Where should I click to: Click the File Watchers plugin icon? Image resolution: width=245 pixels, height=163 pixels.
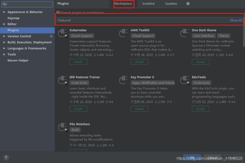tap(63, 127)
